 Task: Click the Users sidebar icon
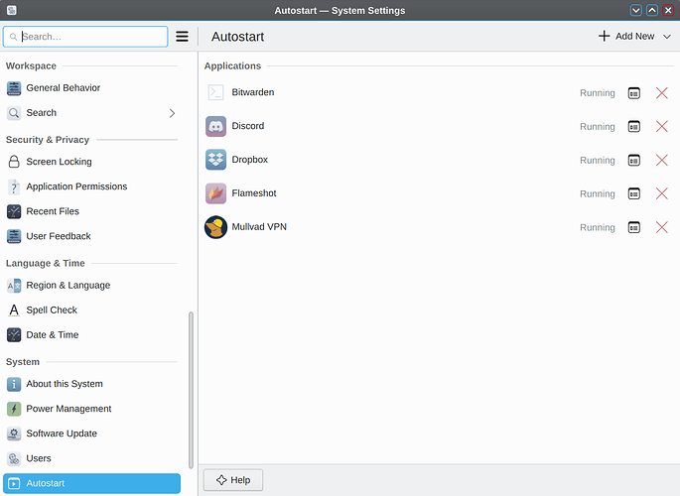click(14, 458)
